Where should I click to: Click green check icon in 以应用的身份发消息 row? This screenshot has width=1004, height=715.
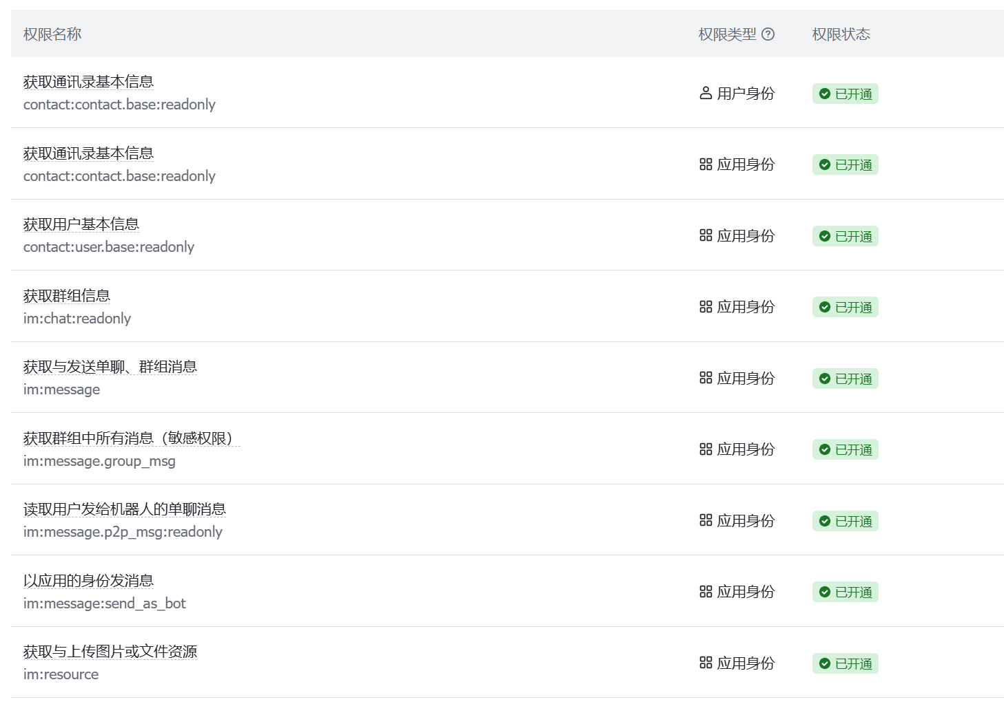[x=825, y=592]
